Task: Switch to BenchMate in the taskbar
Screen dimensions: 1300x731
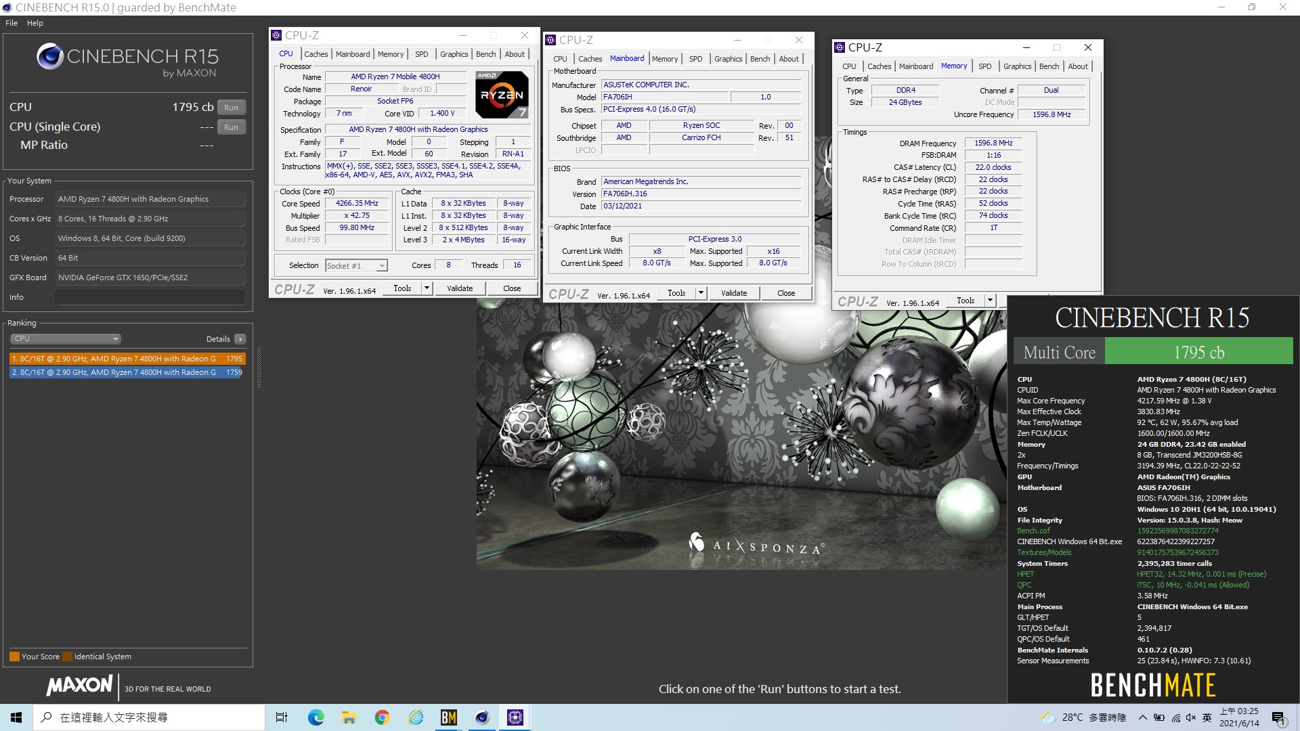Action: coord(448,717)
